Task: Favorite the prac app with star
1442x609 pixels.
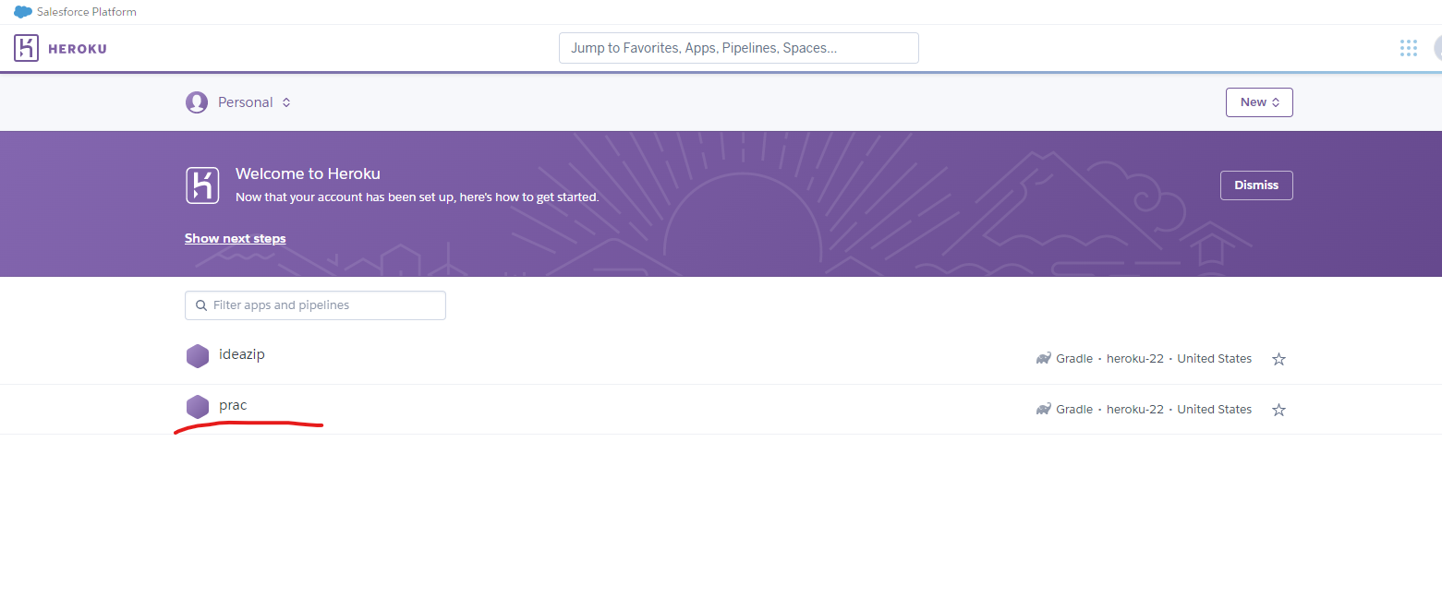Action: 1278,410
